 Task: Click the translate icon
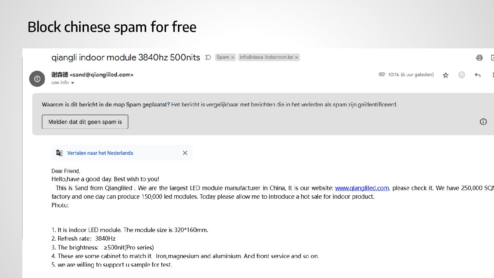pos(60,153)
